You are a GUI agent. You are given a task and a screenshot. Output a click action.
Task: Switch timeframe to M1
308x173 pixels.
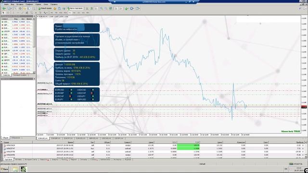pos(51,12)
